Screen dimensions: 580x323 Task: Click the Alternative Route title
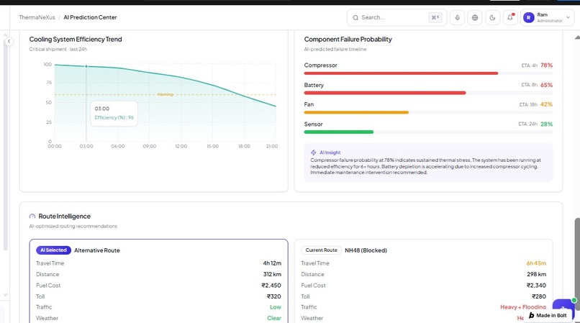tap(97, 250)
